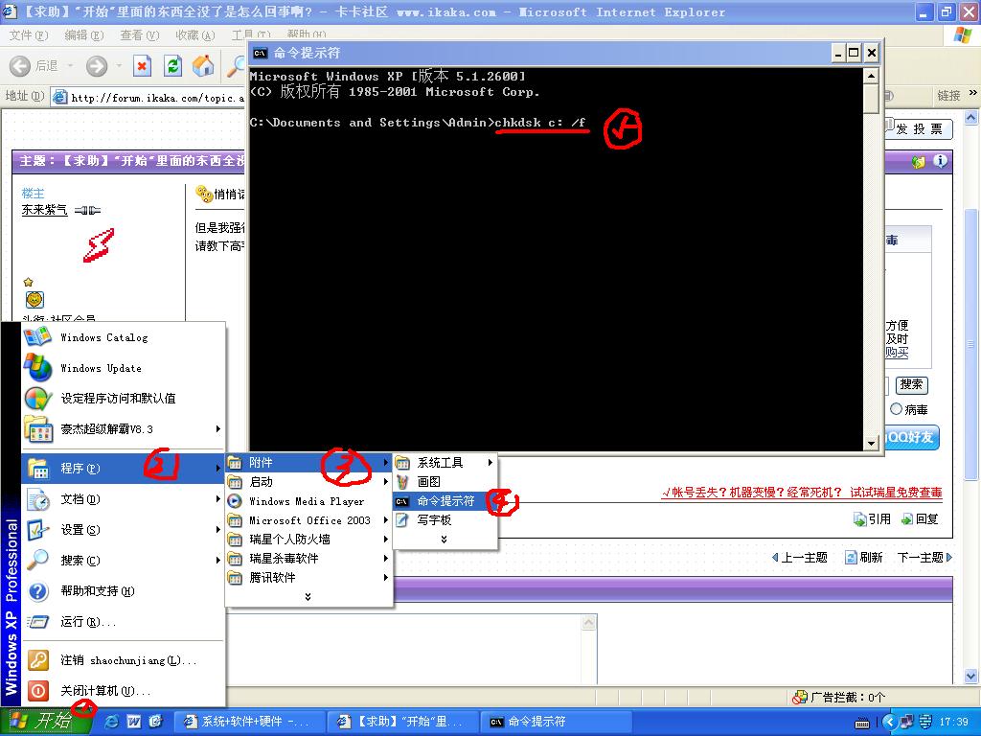Open 瑞星个人防火墙 folder
The image size is (981, 736).
pyautogui.click(x=308, y=540)
